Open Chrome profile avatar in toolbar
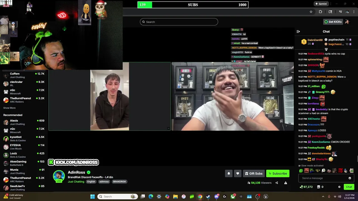The width and height of the screenshot is (358, 201). [x=347, y=12]
